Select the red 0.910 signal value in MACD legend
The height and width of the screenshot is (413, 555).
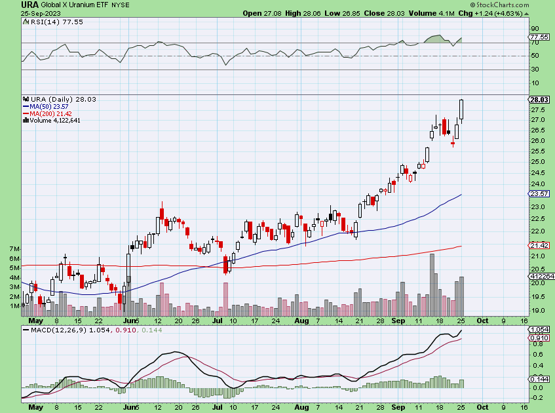(126, 330)
